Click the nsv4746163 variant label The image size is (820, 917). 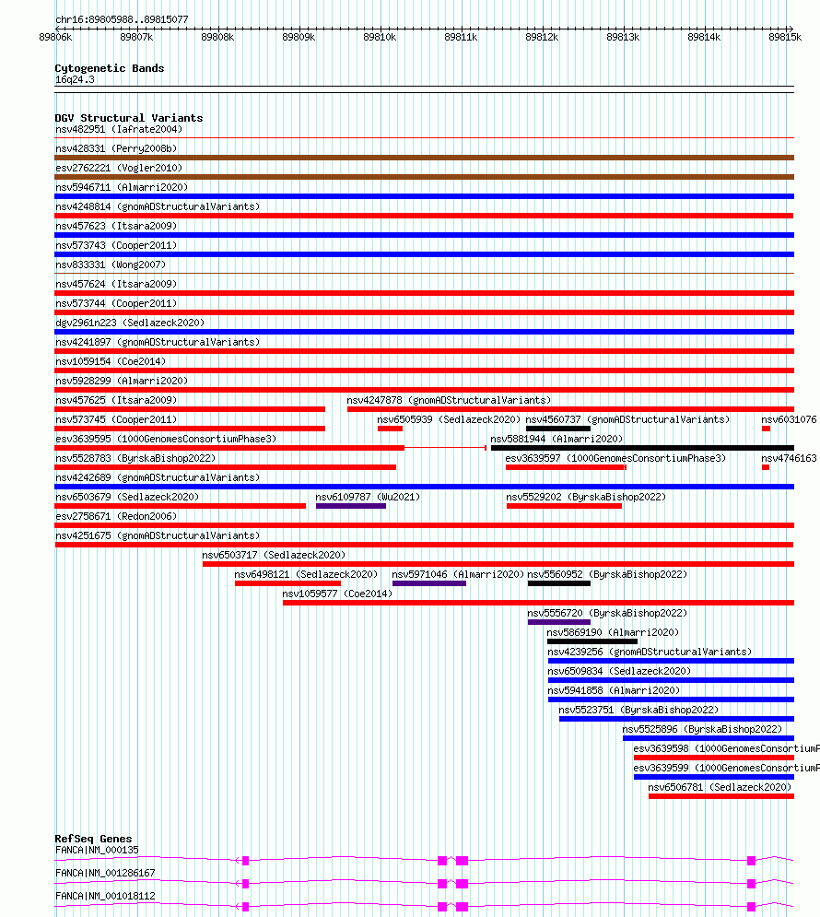(789, 457)
